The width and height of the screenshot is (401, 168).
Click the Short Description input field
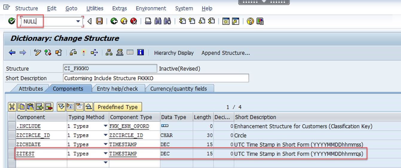pos(156,78)
